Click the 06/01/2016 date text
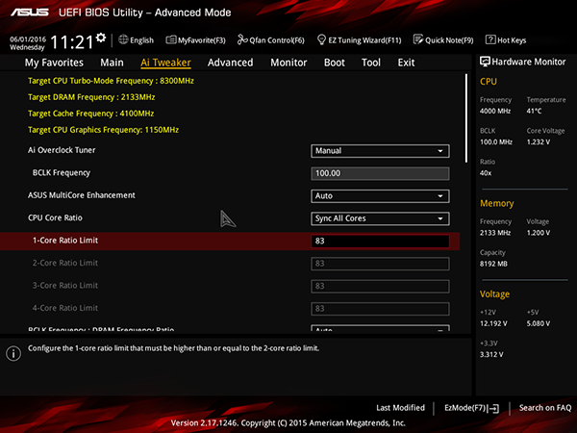The width and height of the screenshot is (577, 433). click(28, 39)
